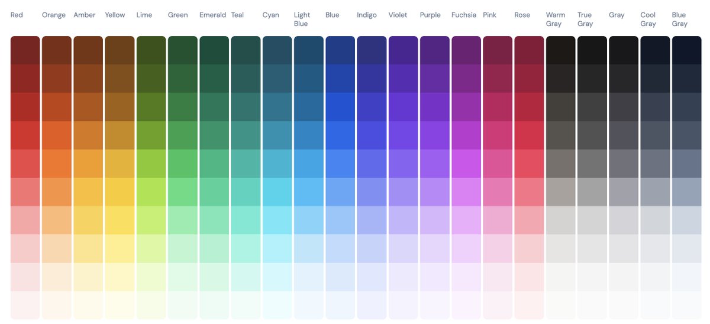Click the Blue Gray column heading
The height and width of the screenshot is (324, 710).
tap(680, 19)
